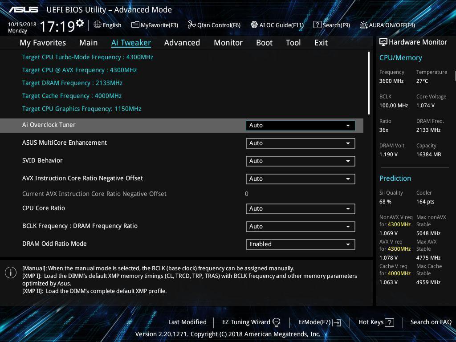Click the settings list vertical scrollbar
The image size is (456, 342).
point(369,83)
